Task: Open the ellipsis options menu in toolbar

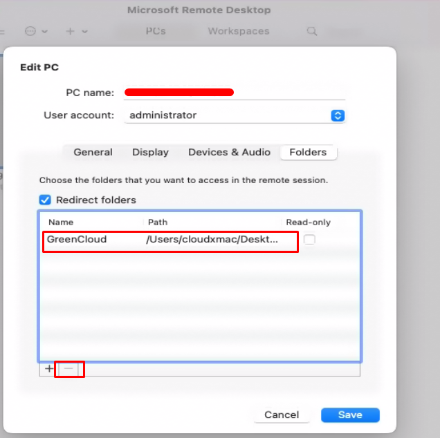Action: tap(30, 31)
